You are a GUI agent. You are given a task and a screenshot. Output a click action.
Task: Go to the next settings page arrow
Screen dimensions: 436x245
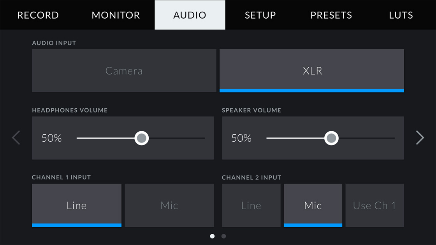[x=420, y=138]
